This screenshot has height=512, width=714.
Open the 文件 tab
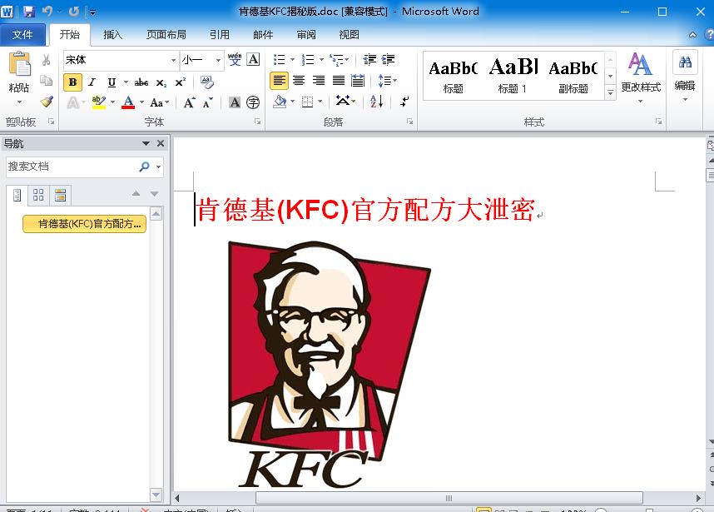(22, 35)
